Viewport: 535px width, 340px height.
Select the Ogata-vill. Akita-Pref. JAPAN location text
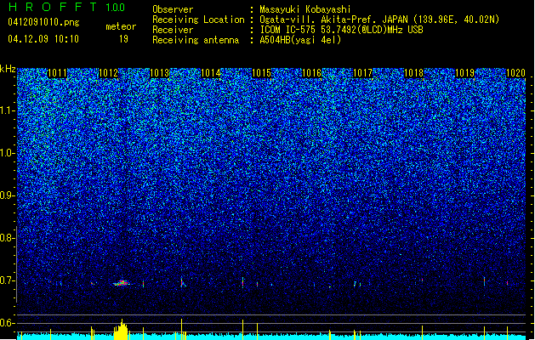379,20
